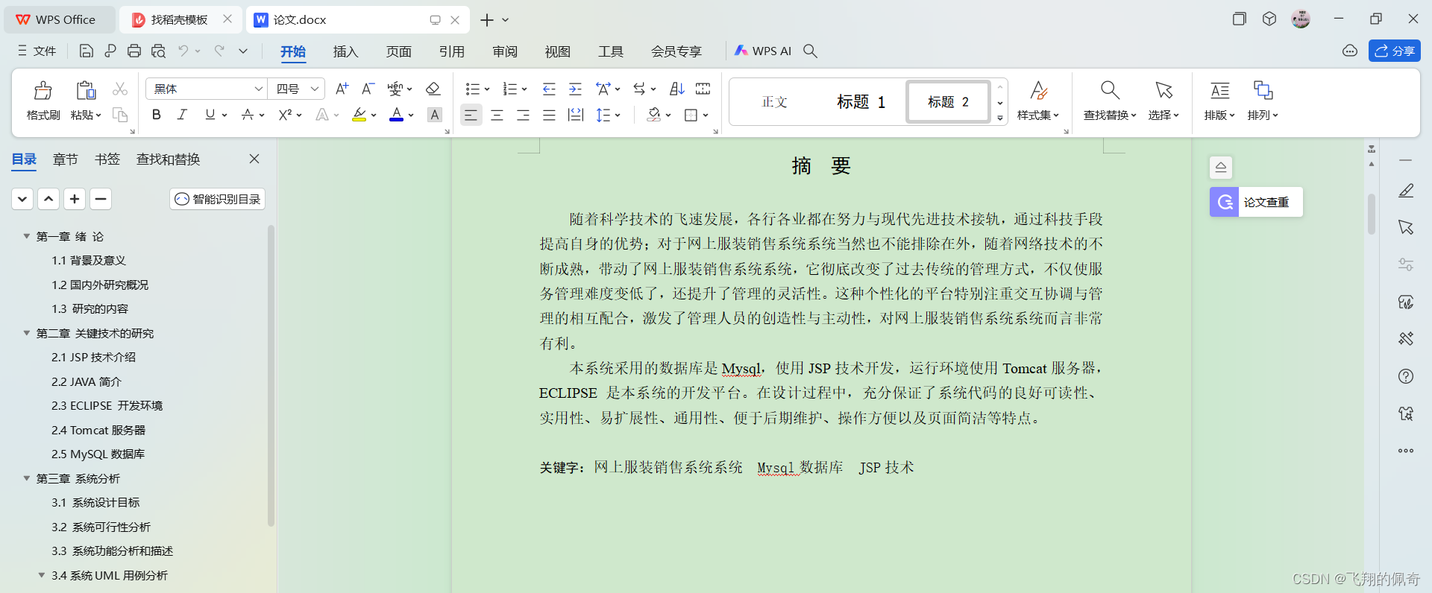Toggle superscript X² formatting
Viewport: 1432px width, 593px height.
pyautogui.click(x=285, y=115)
